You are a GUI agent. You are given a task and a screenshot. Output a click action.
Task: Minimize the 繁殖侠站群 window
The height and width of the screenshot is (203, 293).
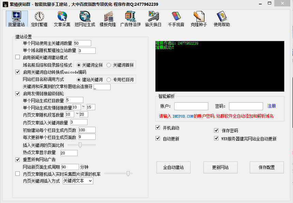260,3
